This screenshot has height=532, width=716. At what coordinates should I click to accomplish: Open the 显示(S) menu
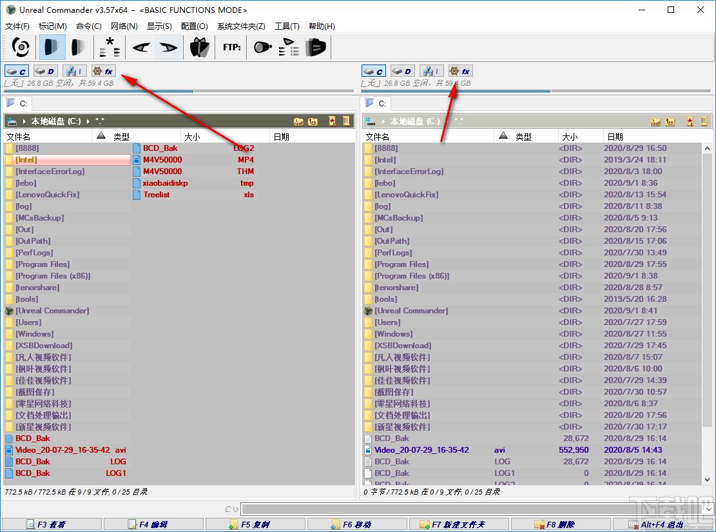click(159, 26)
